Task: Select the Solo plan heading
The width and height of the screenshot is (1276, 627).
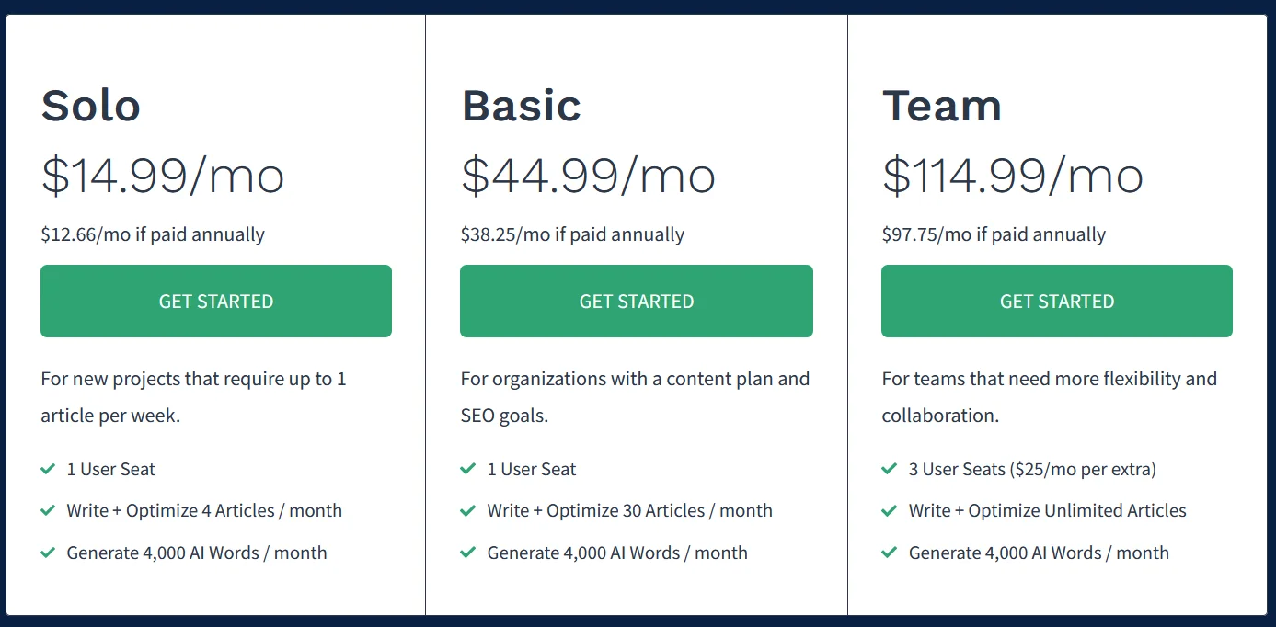Action: (x=91, y=106)
